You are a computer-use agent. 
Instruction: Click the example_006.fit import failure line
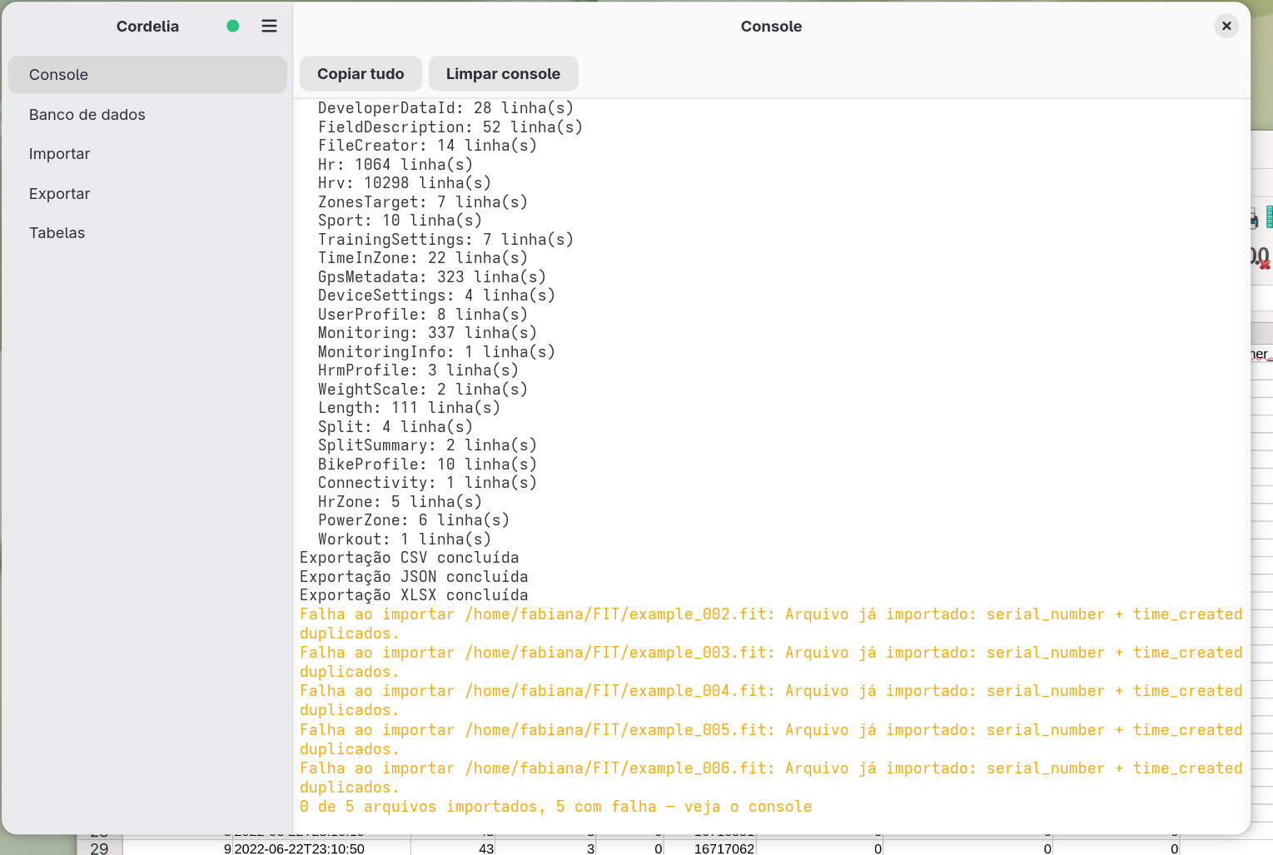pyautogui.click(x=771, y=778)
